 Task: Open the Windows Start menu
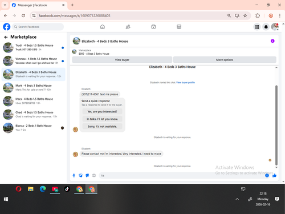(6, 199)
